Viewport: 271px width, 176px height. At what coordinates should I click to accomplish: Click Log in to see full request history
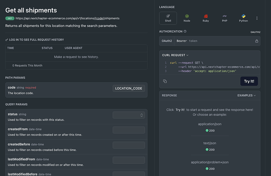coord(37,40)
